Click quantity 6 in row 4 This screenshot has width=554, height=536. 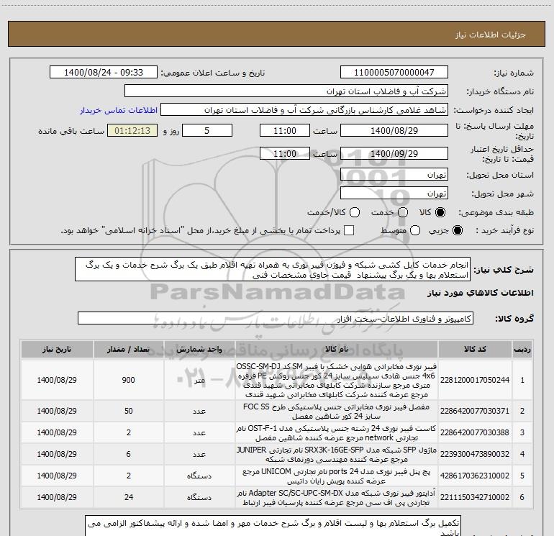click(x=128, y=454)
